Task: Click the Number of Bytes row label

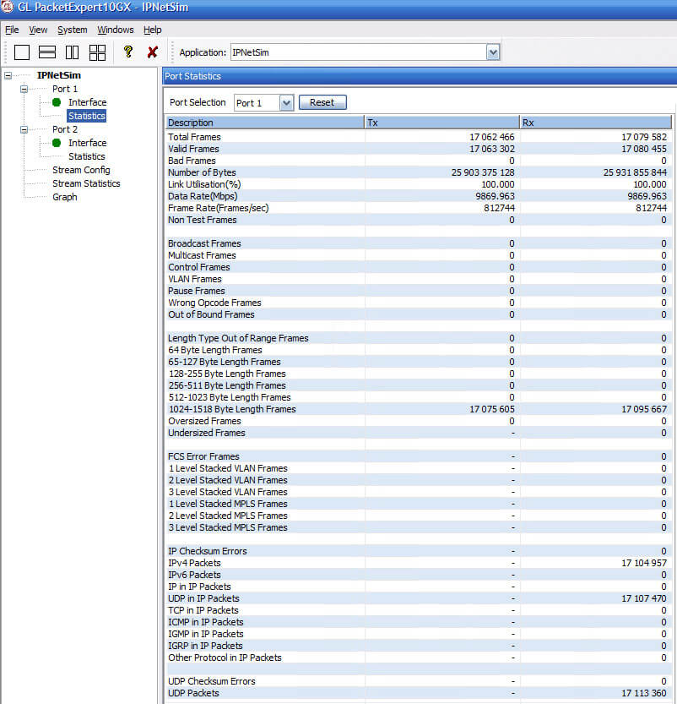Action: click(x=202, y=172)
